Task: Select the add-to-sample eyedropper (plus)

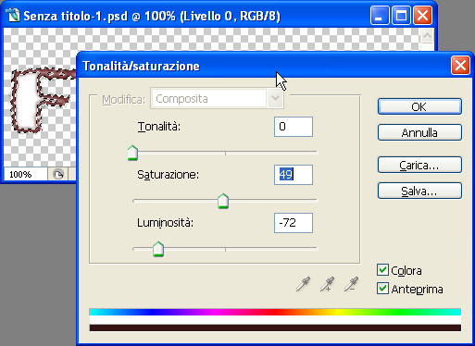Action: click(x=327, y=284)
